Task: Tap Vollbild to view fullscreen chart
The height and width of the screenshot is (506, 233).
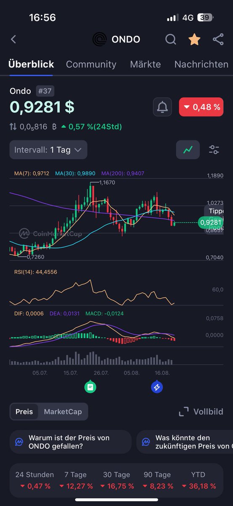Action: coord(208,412)
